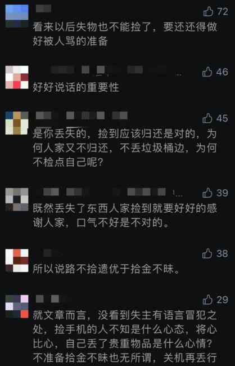This screenshot has height=366, width=235.
Task: Like the comment with 72 likes
Action: pyautogui.click(x=208, y=11)
